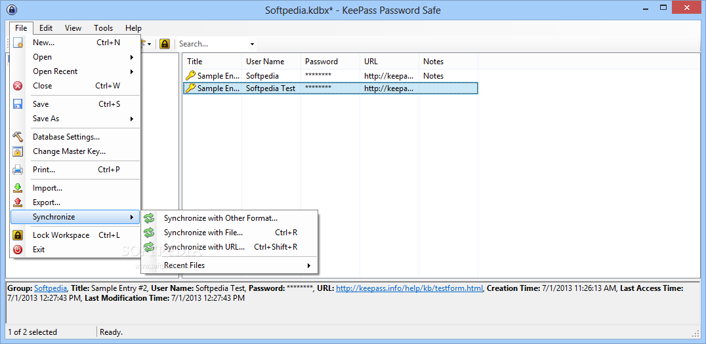Image resolution: width=706 pixels, height=344 pixels.
Task: Click the floppy disk Save icon
Action: tap(18, 104)
